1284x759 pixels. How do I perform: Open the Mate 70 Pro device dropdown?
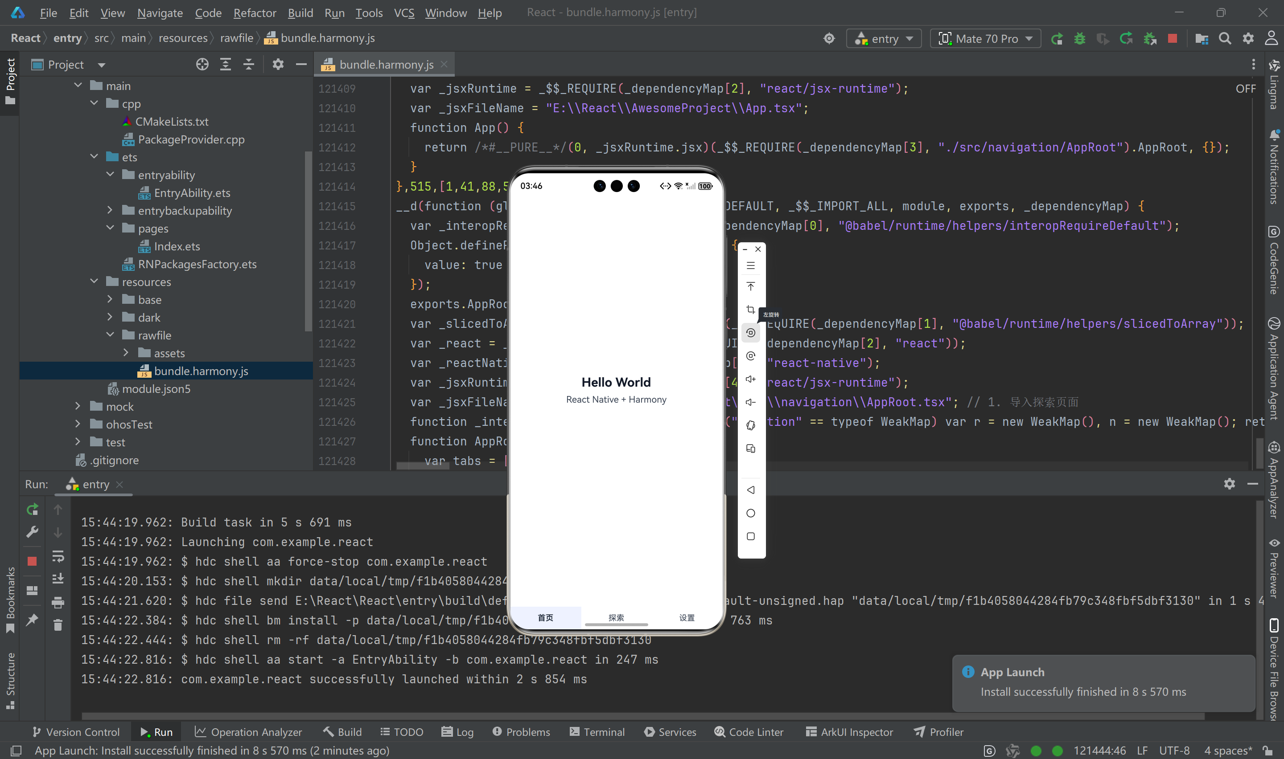(985, 38)
